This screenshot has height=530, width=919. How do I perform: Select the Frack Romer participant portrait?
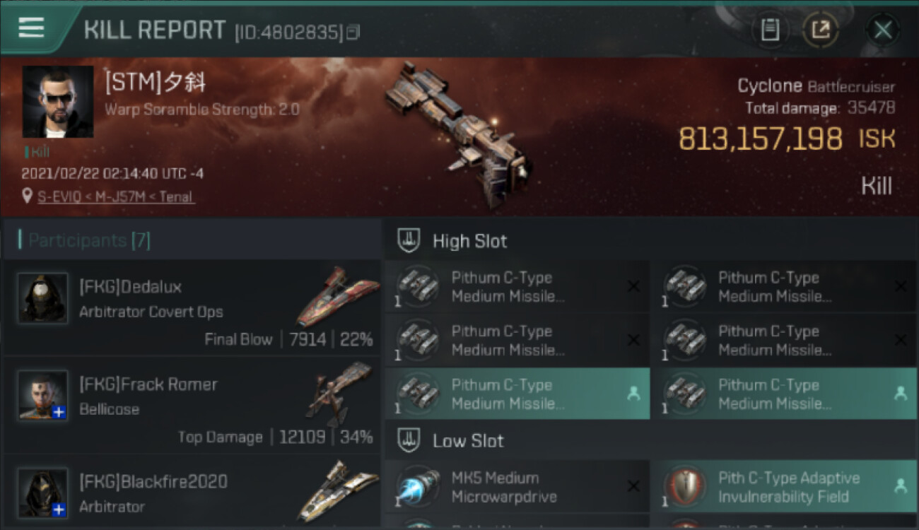[43, 396]
